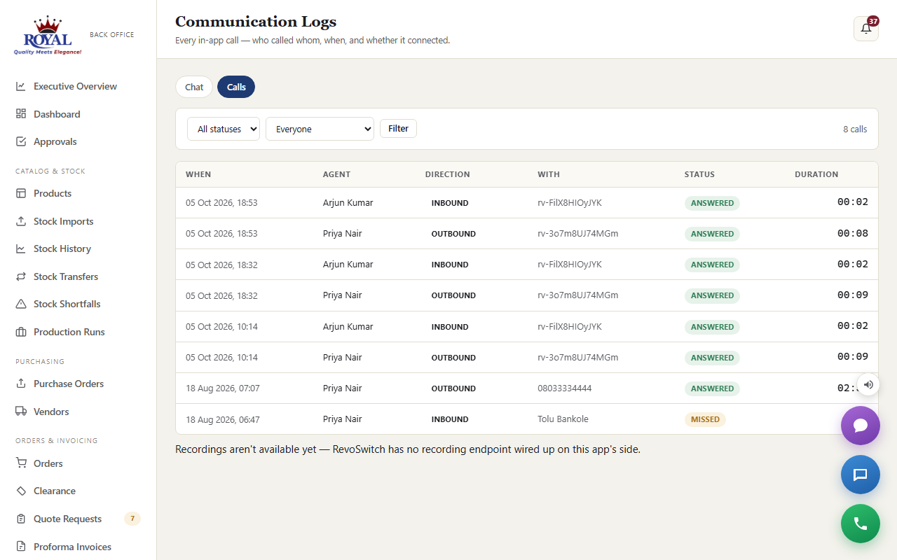Click the DIRECTION column header

[x=447, y=174]
